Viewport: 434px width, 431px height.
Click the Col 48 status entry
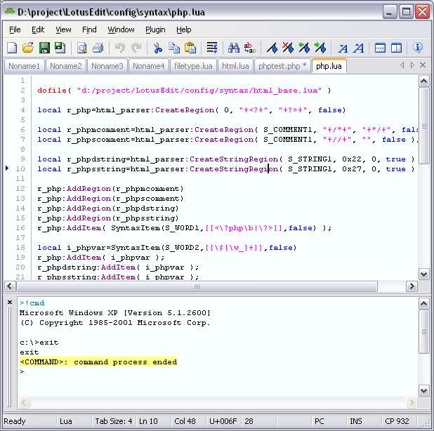click(x=188, y=421)
